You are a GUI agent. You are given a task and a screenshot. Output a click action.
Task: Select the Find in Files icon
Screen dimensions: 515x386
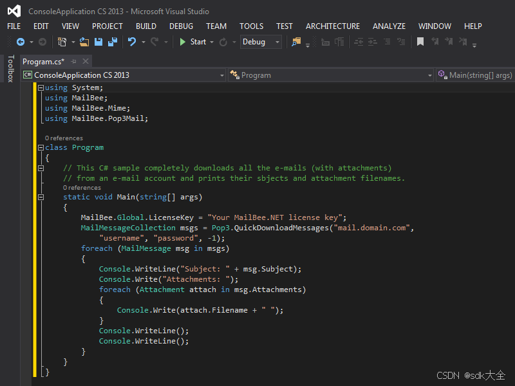[295, 42]
